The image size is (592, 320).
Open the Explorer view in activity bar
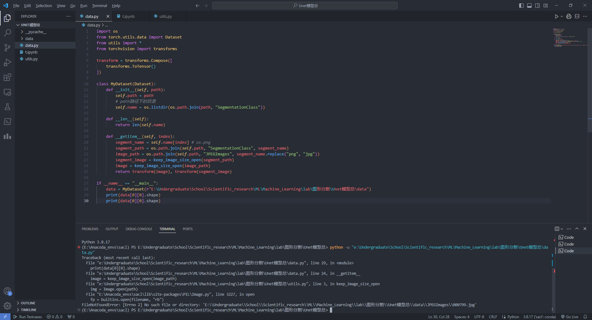[x=7, y=18]
